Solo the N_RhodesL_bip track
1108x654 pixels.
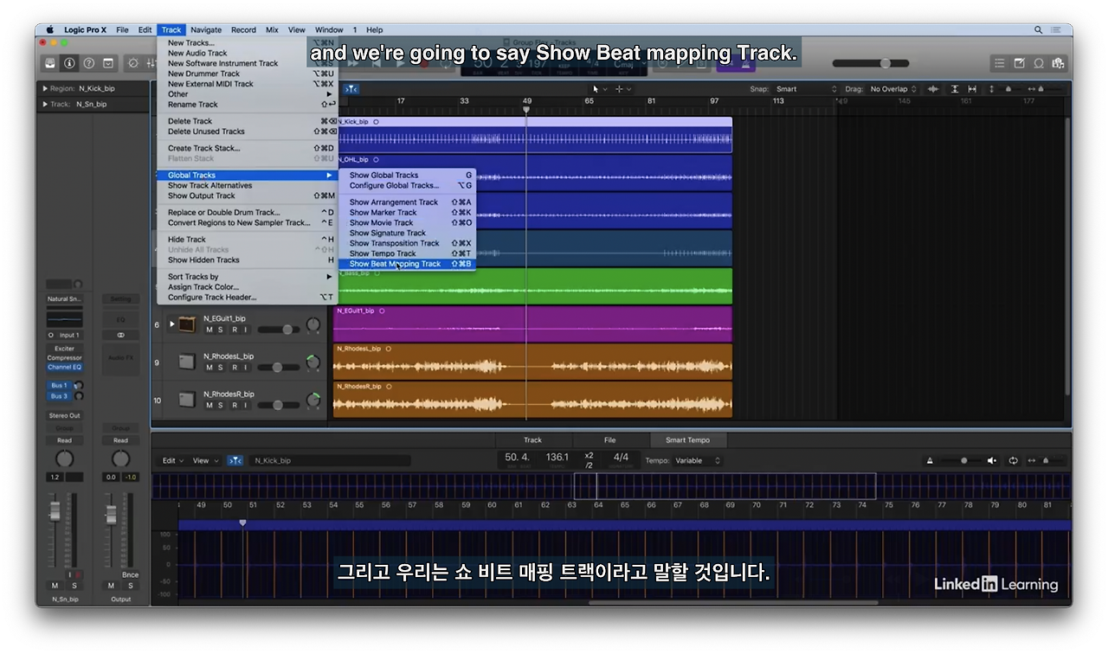[x=221, y=368]
